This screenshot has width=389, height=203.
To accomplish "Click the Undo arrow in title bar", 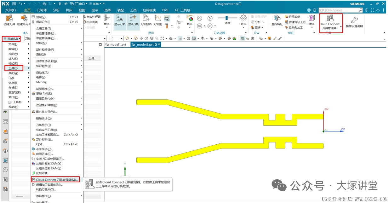I will point(20,4).
